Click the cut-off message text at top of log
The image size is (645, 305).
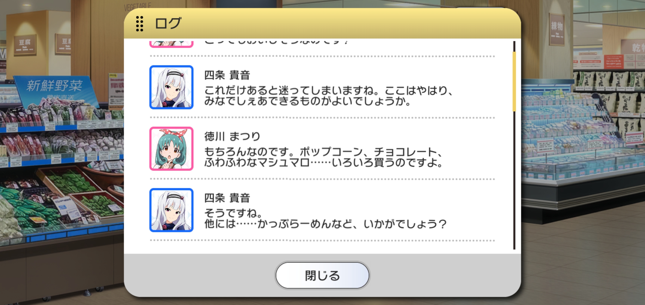tap(276, 42)
